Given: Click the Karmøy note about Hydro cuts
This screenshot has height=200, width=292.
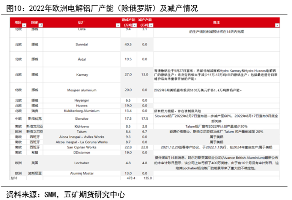Looking at the screenshot, I should click(x=216, y=75).
